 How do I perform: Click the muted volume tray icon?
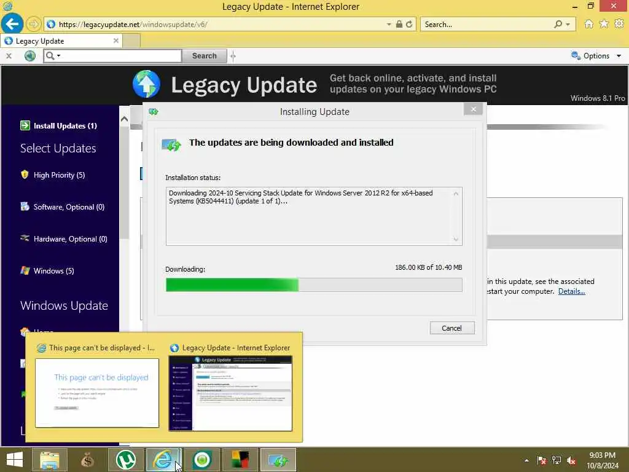pyautogui.click(x=571, y=460)
